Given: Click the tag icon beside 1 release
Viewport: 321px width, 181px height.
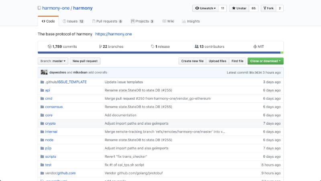Looking at the screenshot, I should tap(152, 47).
